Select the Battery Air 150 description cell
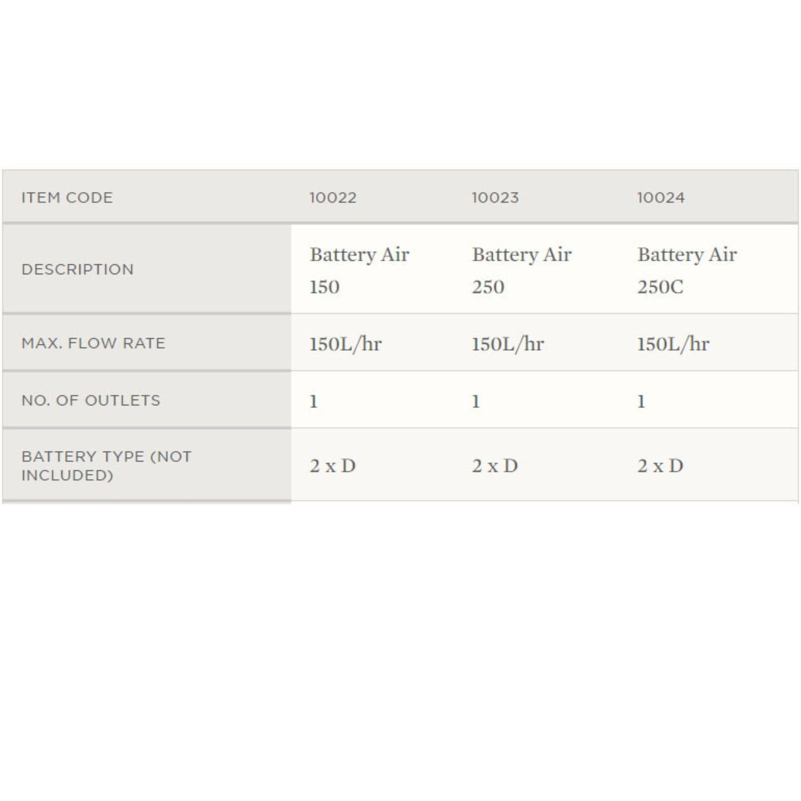 click(359, 270)
